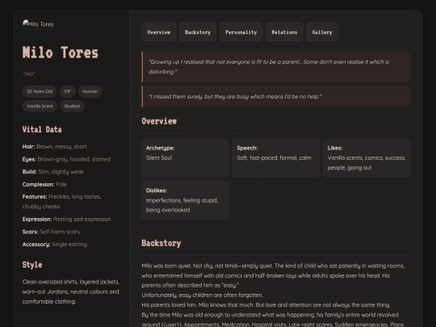Open the Overview tab
This screenshot has width=436, height=327.
tap(158, 32)
